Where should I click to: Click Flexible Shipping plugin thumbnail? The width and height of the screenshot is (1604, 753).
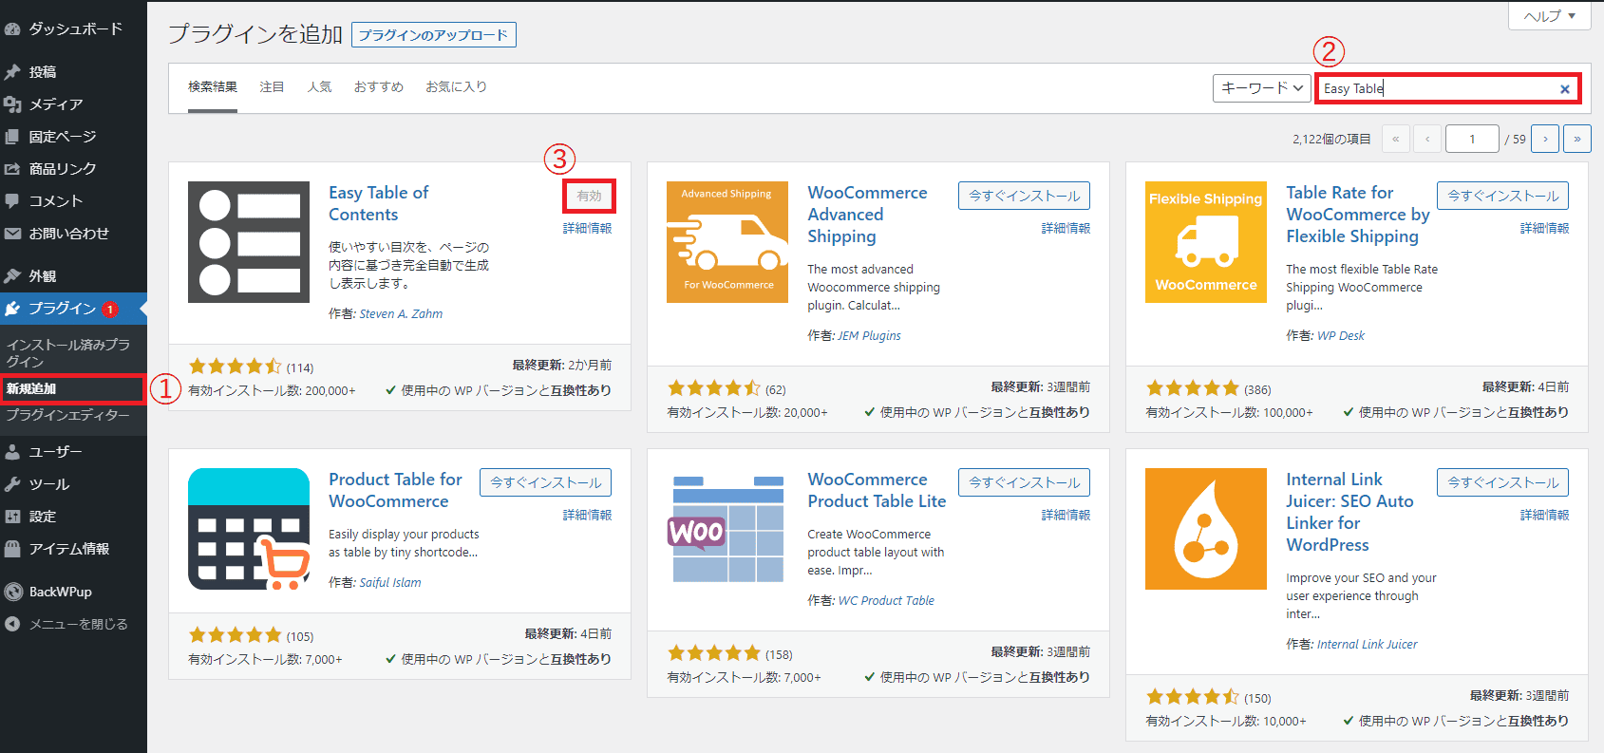1206,242
